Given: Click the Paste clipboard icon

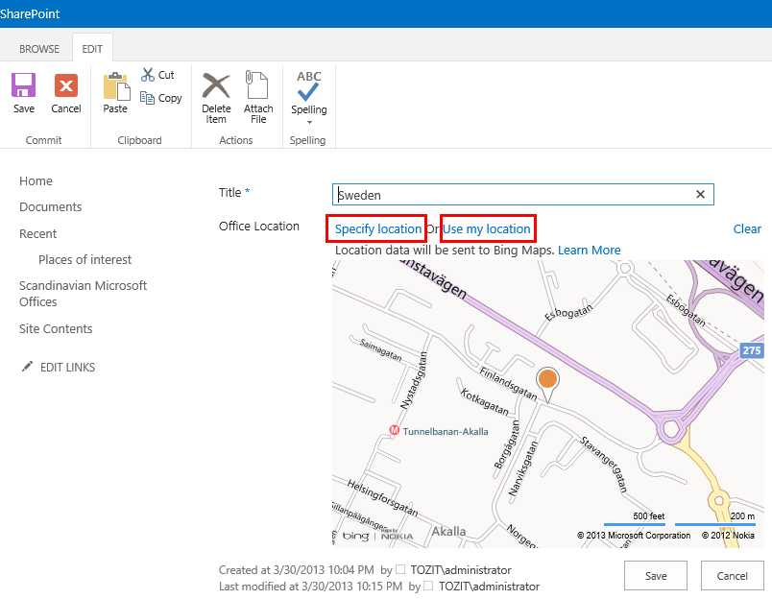Looking at the screenshot, I should [116, 85].
